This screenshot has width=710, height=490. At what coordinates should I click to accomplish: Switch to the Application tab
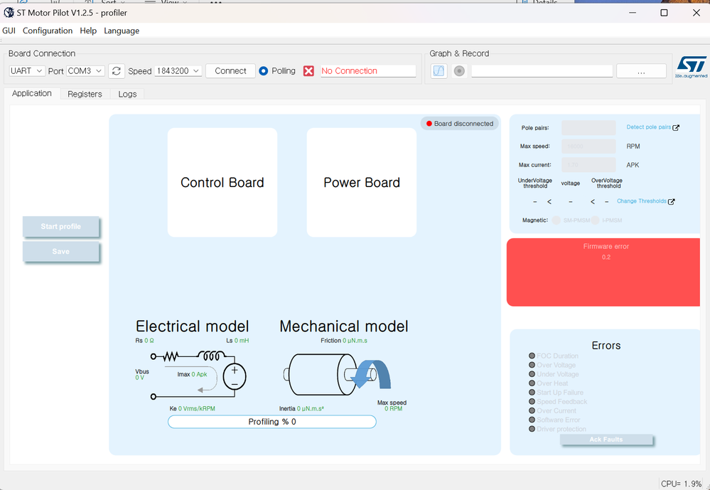point(32,93)
